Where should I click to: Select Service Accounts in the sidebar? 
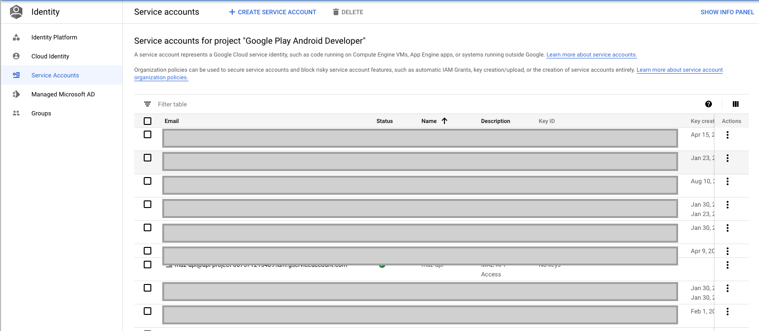pyautogui.click(x=61, y=75)
